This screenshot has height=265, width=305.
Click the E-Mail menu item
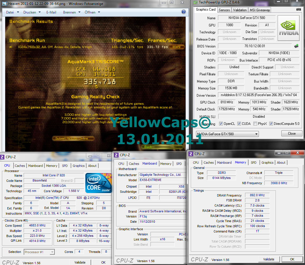51,12
